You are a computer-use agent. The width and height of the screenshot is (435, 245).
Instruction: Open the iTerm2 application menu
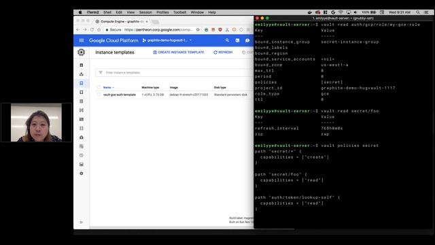point(92,12)
